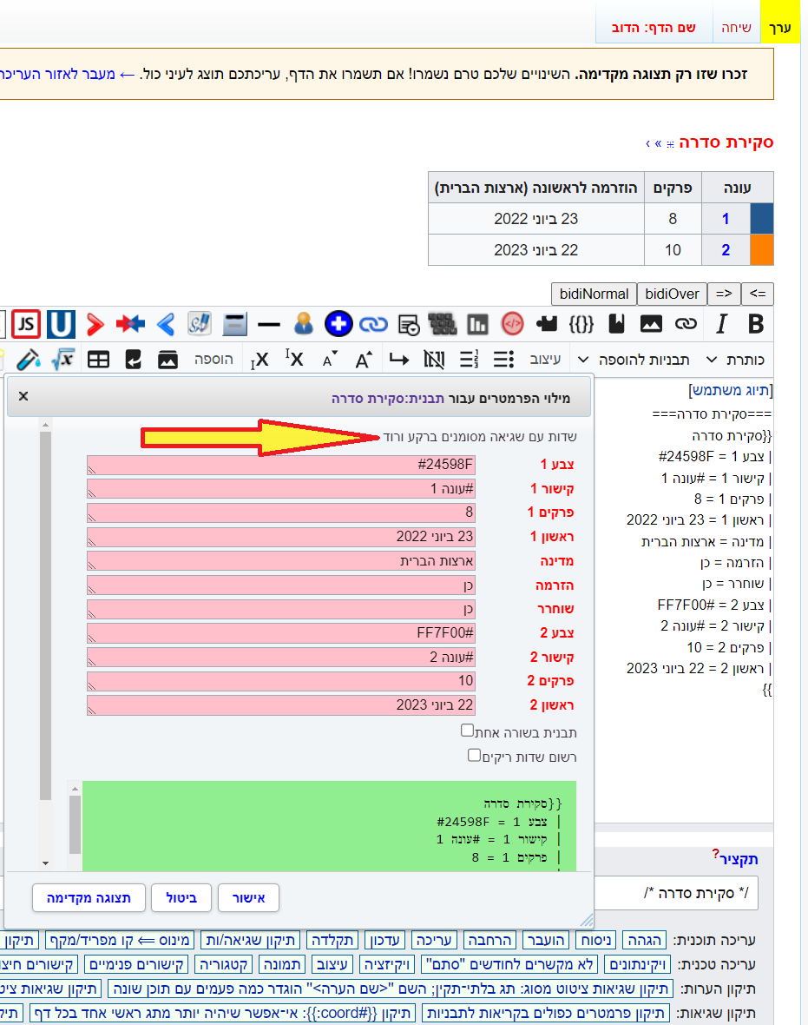
Task: Insert a table using the grid icon
Action: click(99, 360)
